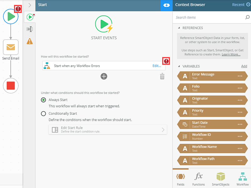
Task: Click the text type icon of Folio
Action: tap(185, 88)
